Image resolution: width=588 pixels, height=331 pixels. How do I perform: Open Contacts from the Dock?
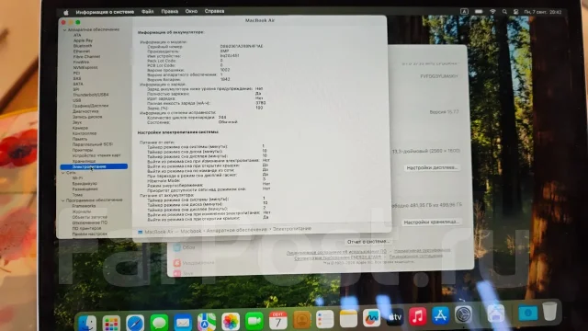click(302, 320)
